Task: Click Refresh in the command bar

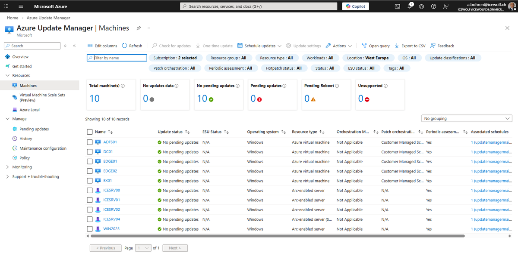Action: [x=132, y=46]
